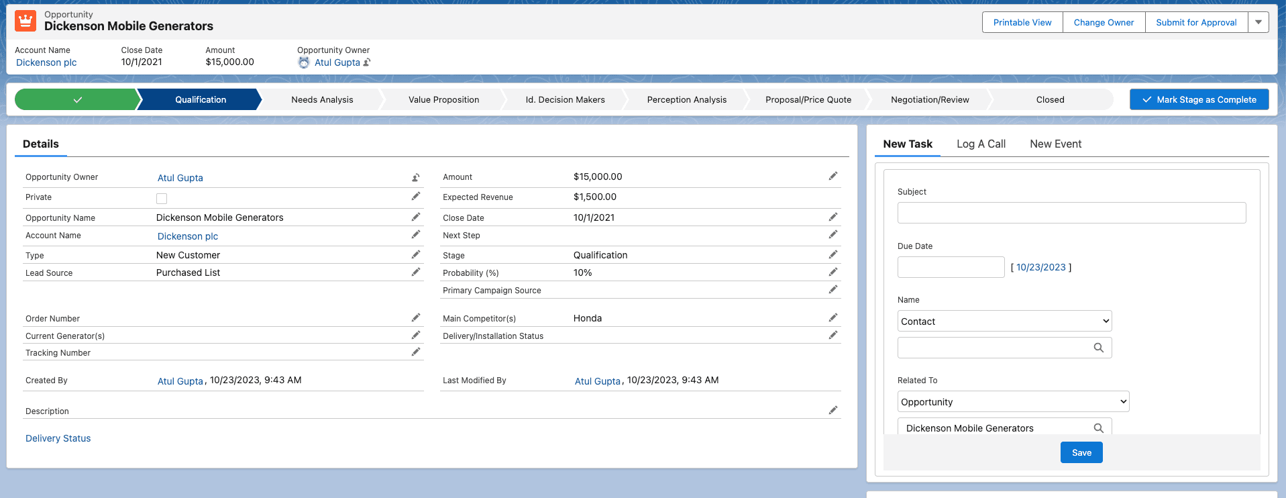The width and height of the screenshot is (1286, 498).
Task: Edit Main Competitor(s) pencil icon
Action: [x=833, y=317]
